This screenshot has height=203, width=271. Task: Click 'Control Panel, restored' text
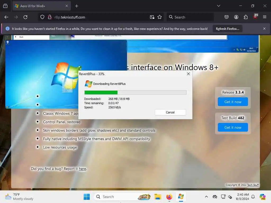coord(62,122)
